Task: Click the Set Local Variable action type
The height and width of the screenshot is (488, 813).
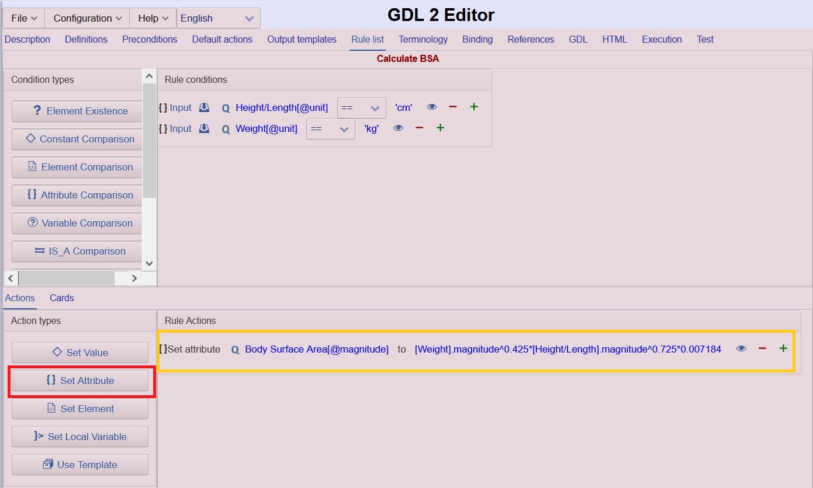Action: 79,437
